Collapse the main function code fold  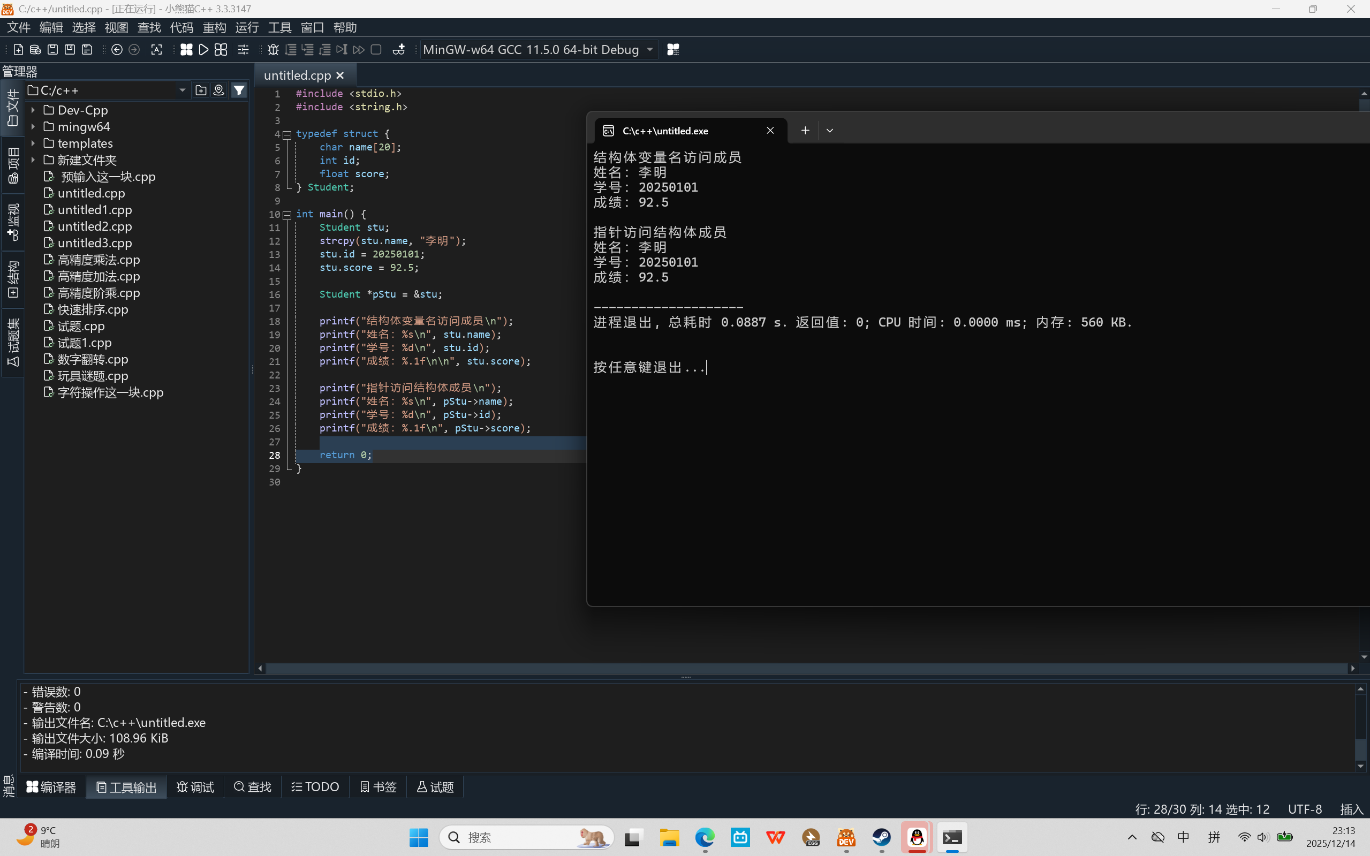[x=287, y=215]
